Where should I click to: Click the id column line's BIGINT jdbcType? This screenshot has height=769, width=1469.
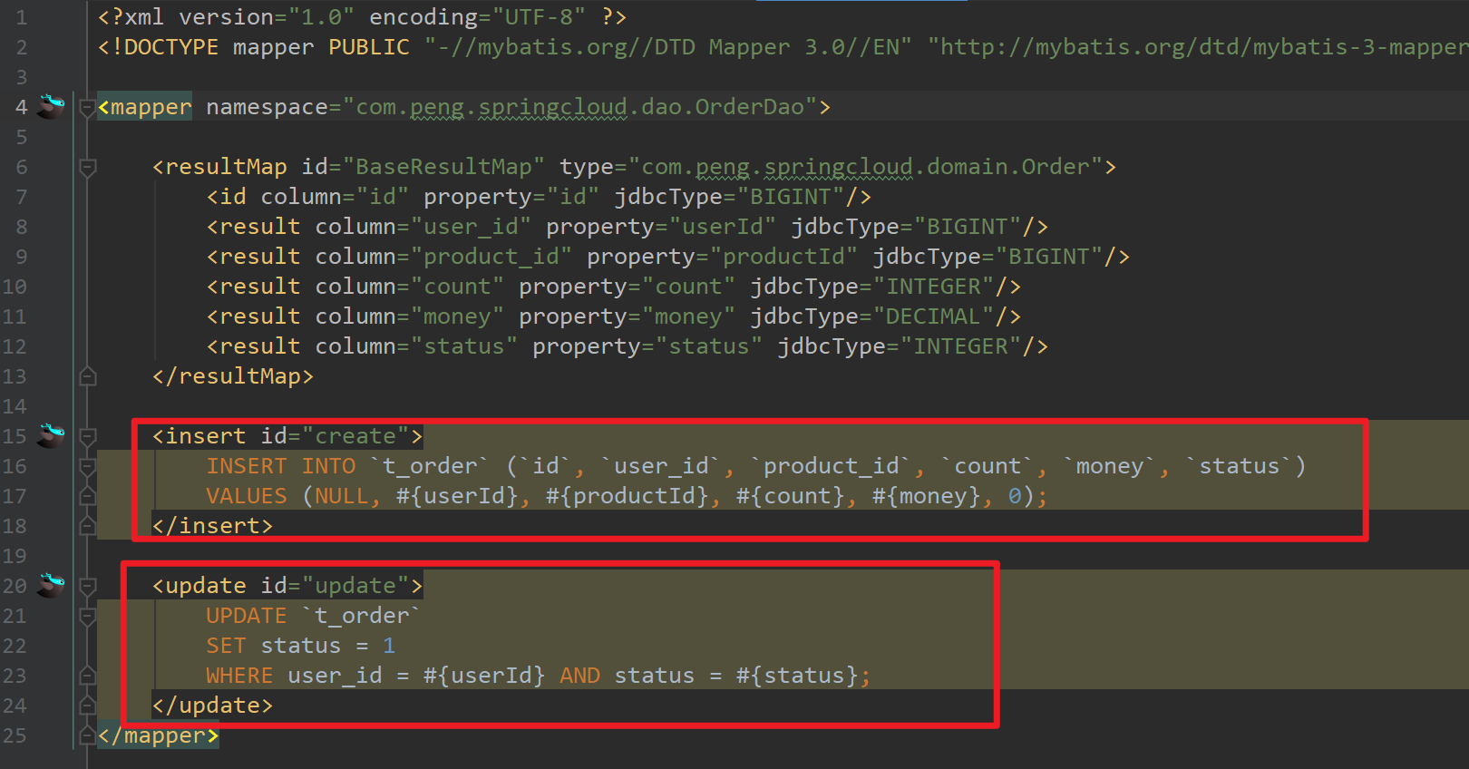[x=797, y=197]
